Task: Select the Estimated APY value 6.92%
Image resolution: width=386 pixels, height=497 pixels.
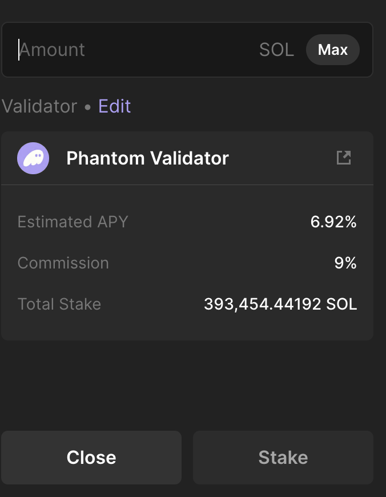Action: pos(335,222)
